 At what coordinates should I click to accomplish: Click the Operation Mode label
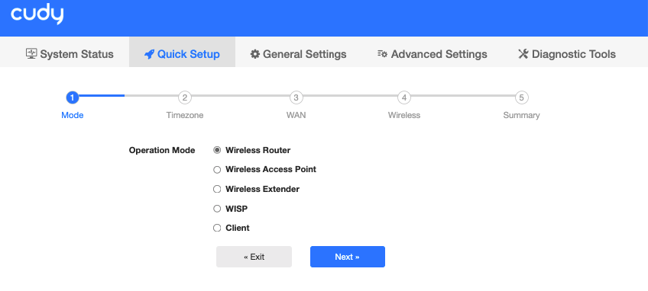pos(162,150)
